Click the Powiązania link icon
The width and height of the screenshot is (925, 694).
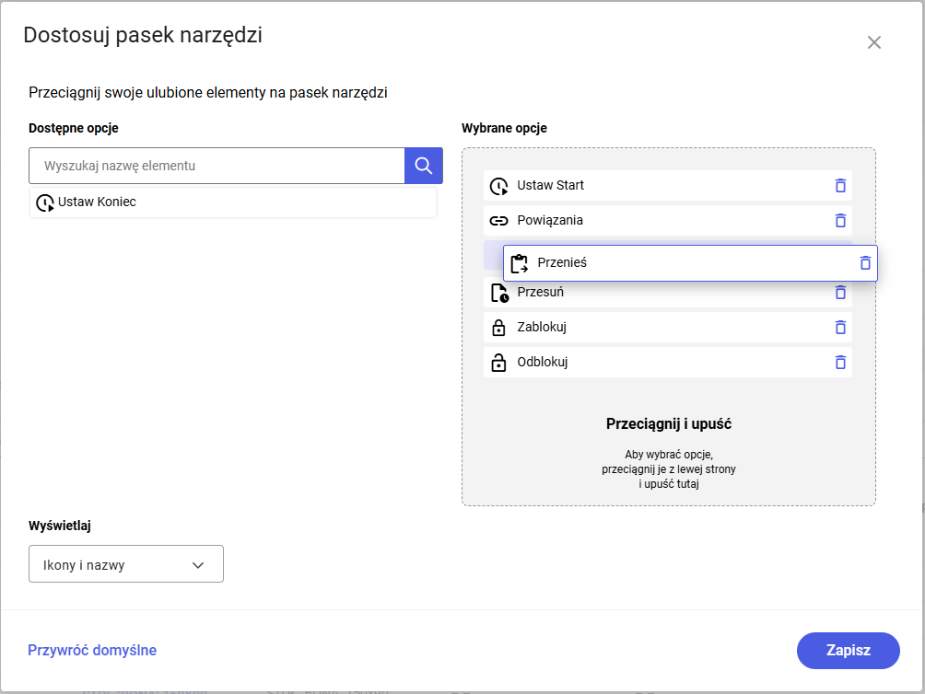(498, 221)
